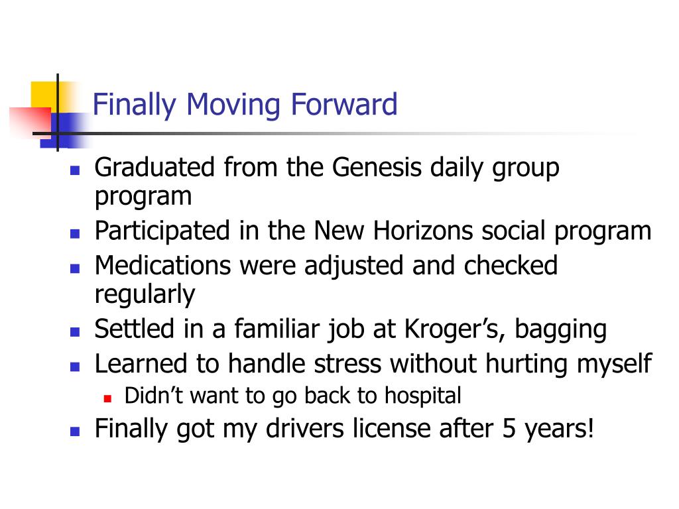The width and height of the screenshot is (679, 509).
Task: Click 'Participated in the New Horizons social program'
Action: (373, 231)
